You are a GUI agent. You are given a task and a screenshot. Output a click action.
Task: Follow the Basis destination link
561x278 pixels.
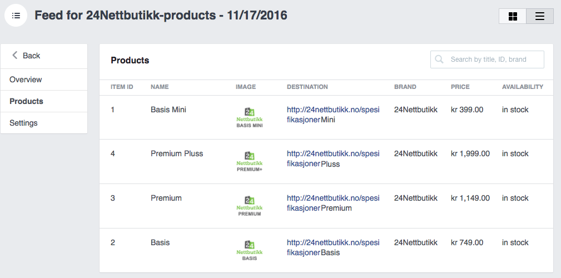[333, 247]
